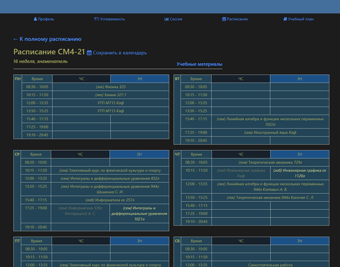Click Monday Время column header
Screen dimensions: 340x267
tap(37, 79)
